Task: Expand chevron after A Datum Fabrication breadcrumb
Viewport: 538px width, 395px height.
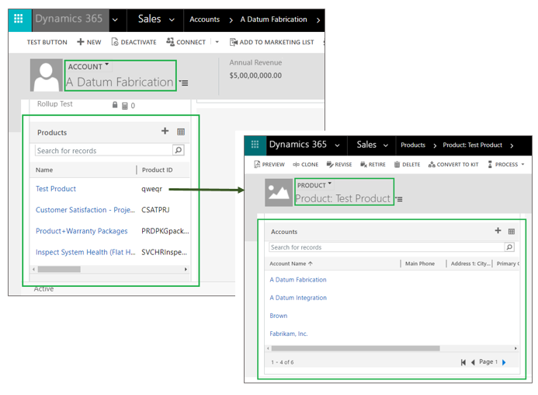Action: tap(318, 20)
